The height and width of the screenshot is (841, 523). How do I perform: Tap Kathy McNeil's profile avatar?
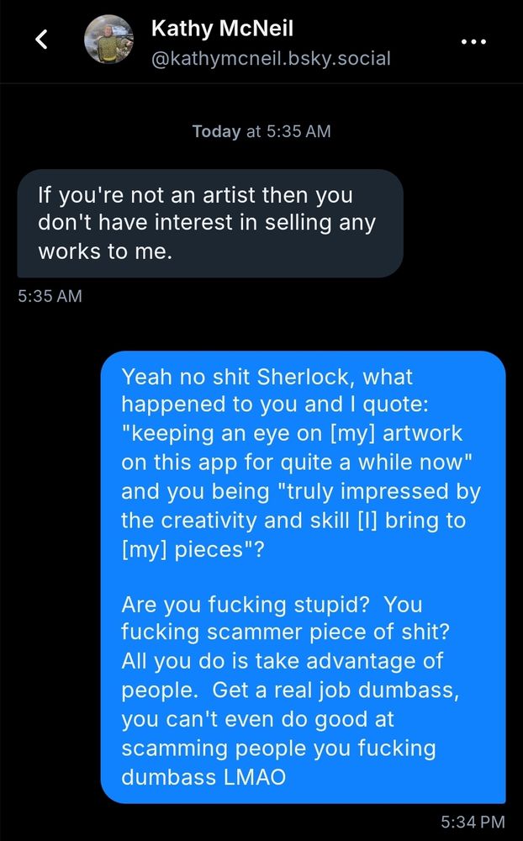(109, 40)
